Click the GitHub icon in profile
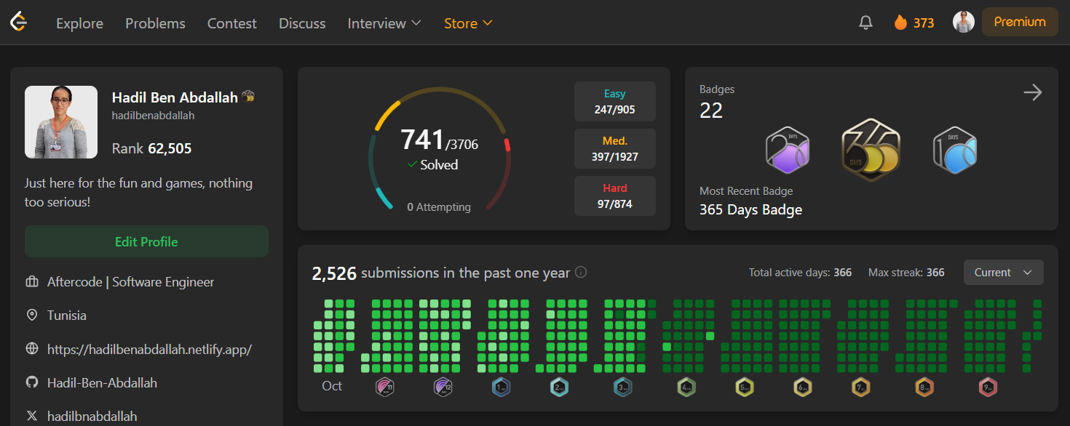Viewport: 1070px width, 426px height. (x=31, y=382)
